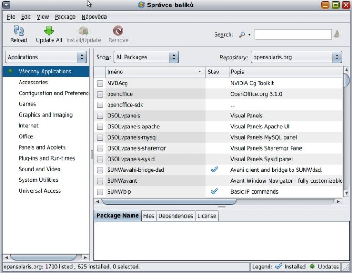Switch to the Dependencies tab
This screenshot has height=273, width=352.
pyautogui.click(x=176, y=216)
